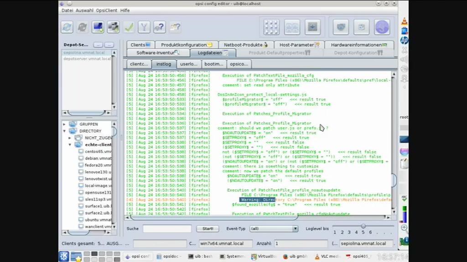Viewport: 467px width, 262px height.
Task: Click the two-column layout toolbar icon
Action: 292,27
